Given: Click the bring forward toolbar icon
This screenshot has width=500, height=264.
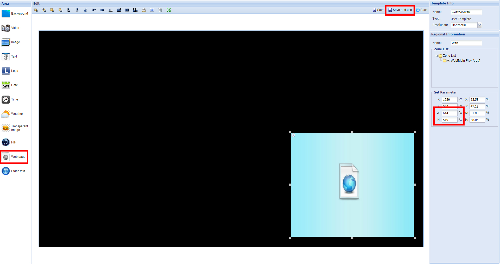Looking at the screenshot, I should point(52,10).
